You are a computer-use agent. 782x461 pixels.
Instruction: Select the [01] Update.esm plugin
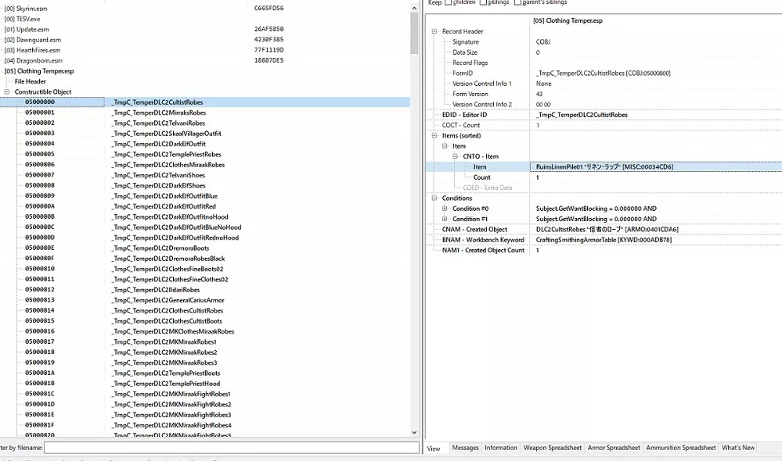point(27,30)
